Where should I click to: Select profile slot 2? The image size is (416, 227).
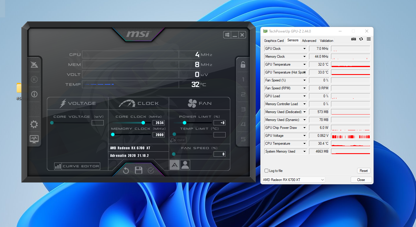[x=243, y=94]
